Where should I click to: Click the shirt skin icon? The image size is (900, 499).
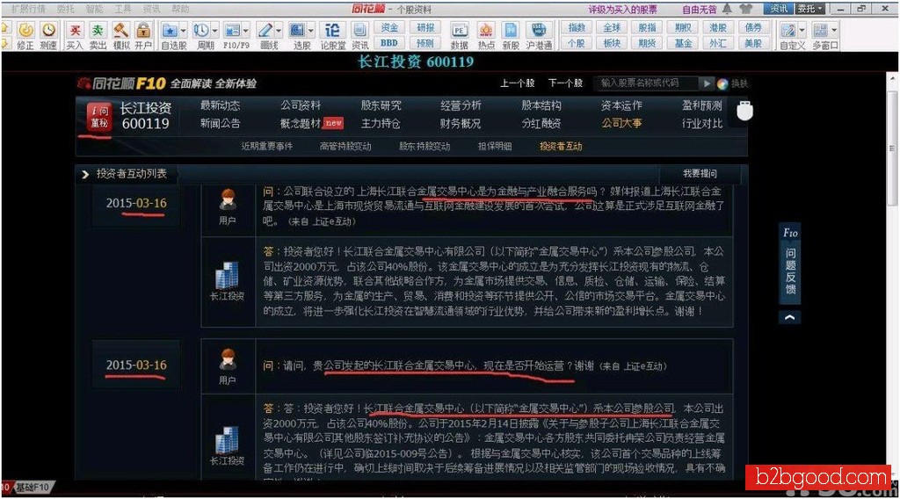coord(745,9)
